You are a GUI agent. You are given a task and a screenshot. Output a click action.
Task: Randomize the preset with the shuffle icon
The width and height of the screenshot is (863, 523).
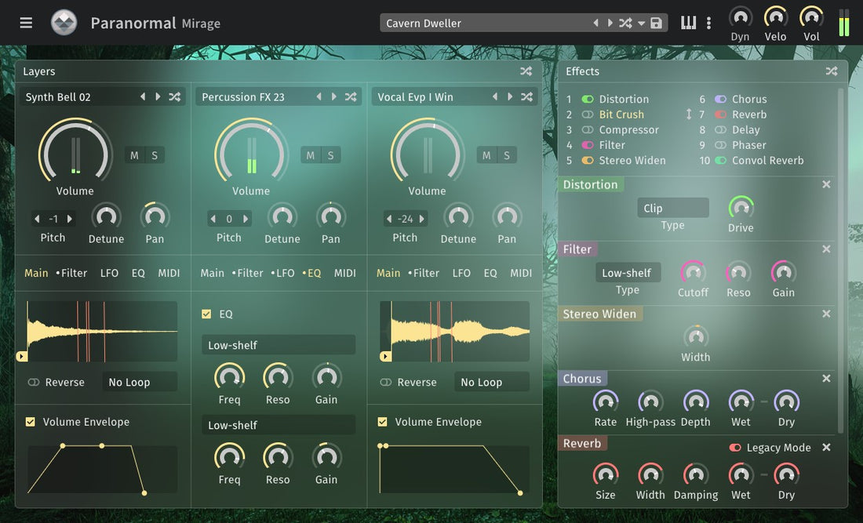pyautogui.click(x=625, y=23)
